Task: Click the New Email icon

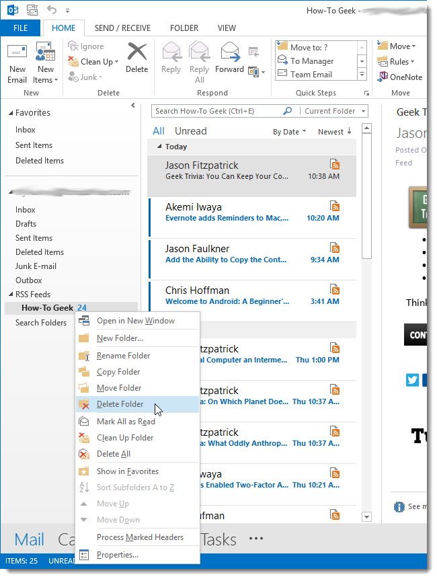Action: (x=17, y=52)
